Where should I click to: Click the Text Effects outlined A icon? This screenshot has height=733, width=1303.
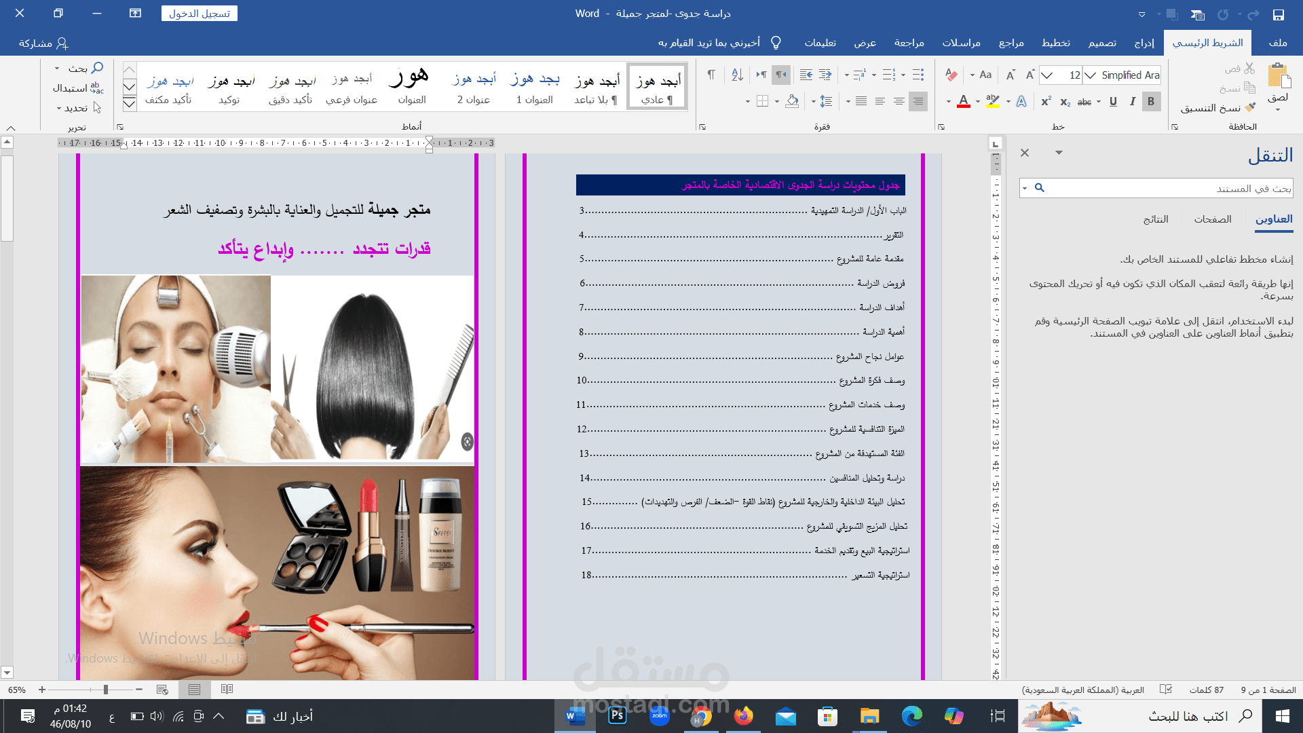(x=1021, y=102)
